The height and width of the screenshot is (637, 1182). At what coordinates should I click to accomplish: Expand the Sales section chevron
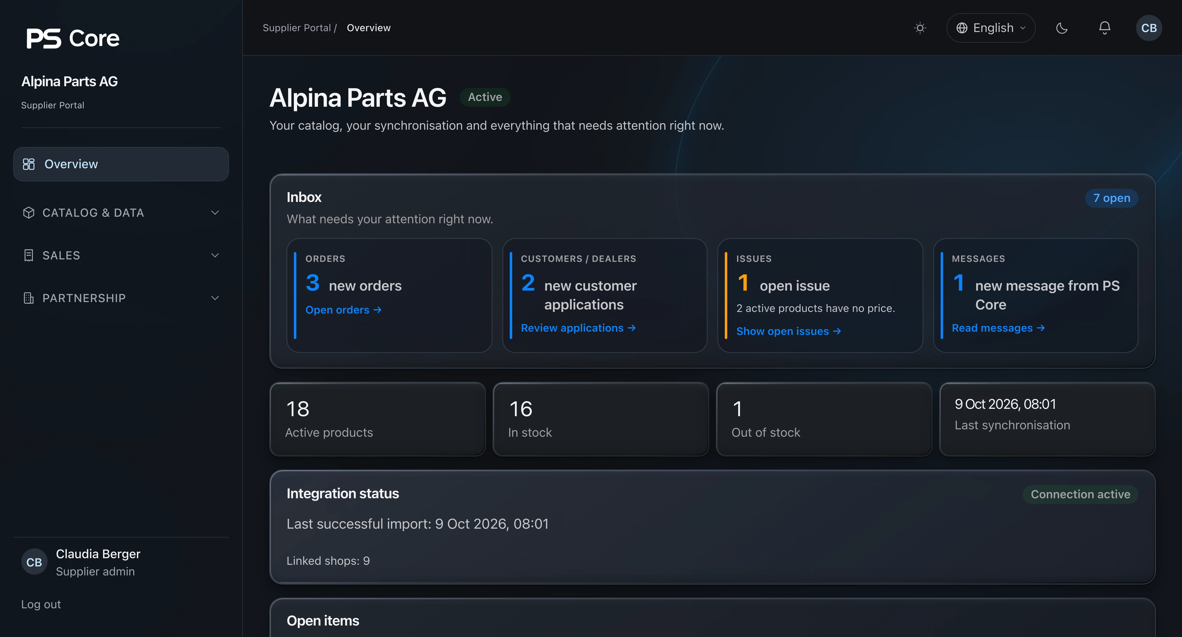click(x=215, y=255)
